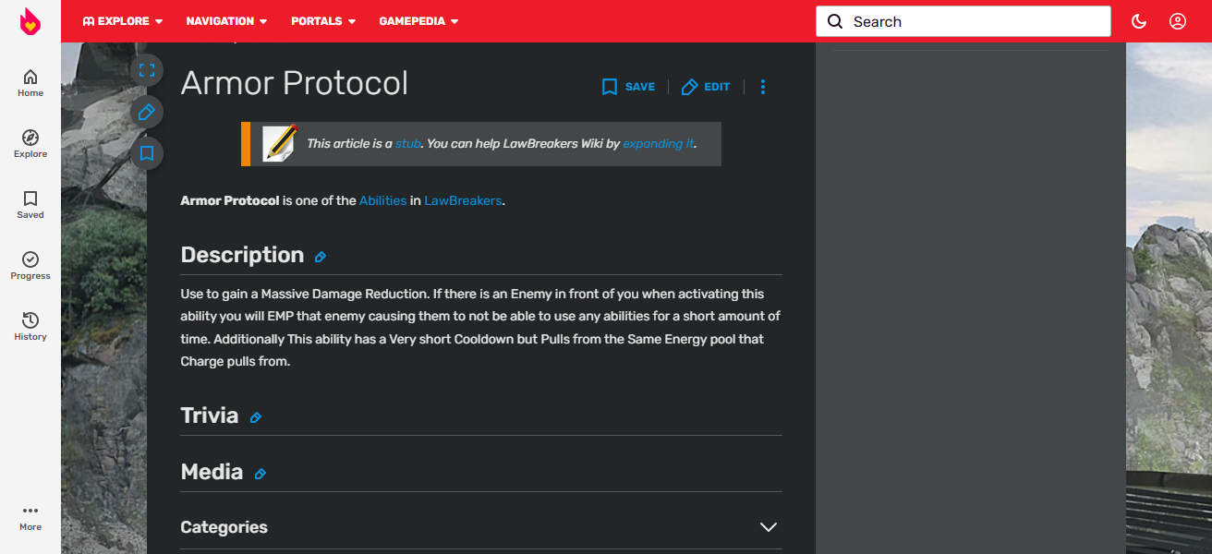This screenshot has width=1212, height=554.
Task: Click the Categories heading text
Action: tap(224, 527)
